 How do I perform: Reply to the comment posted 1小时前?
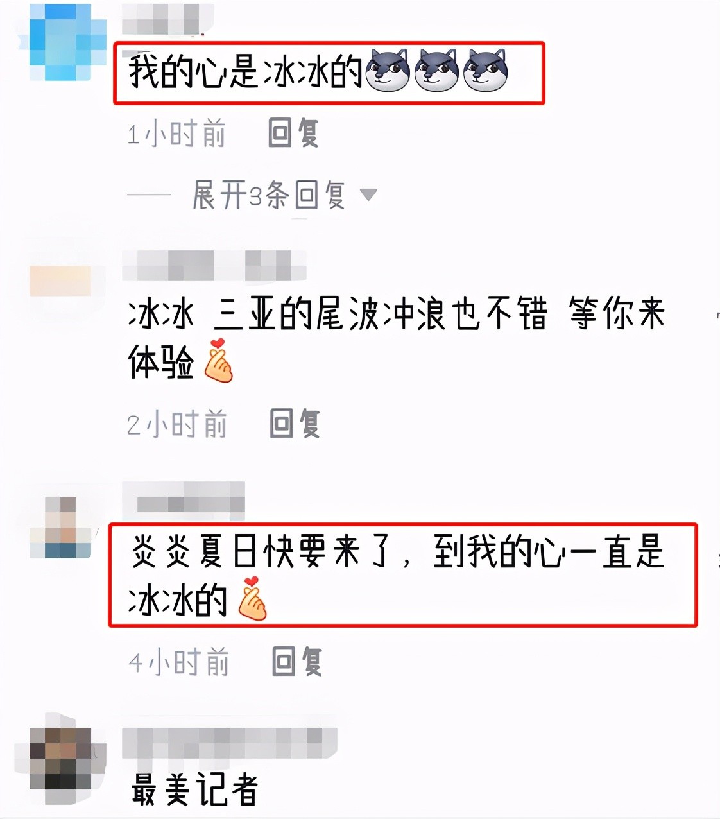click(x=293, y=133)
